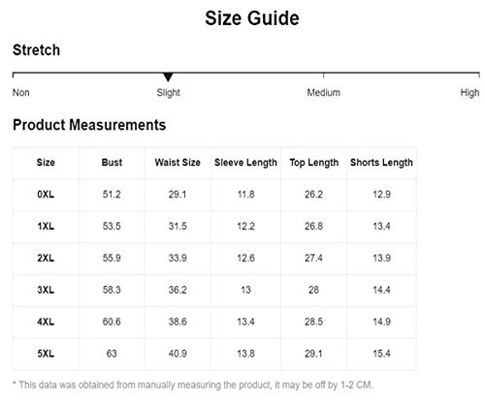The image size is (485, 404).
Task: Select the 4XL size row label
Action: 46,322
